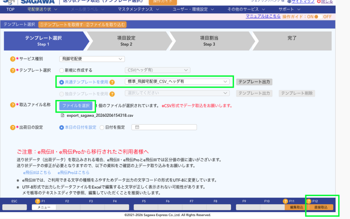This screenshot has width=350, height=219.
Task: Open the マスタメンテナンス menu
Action: tap(137, 9)
